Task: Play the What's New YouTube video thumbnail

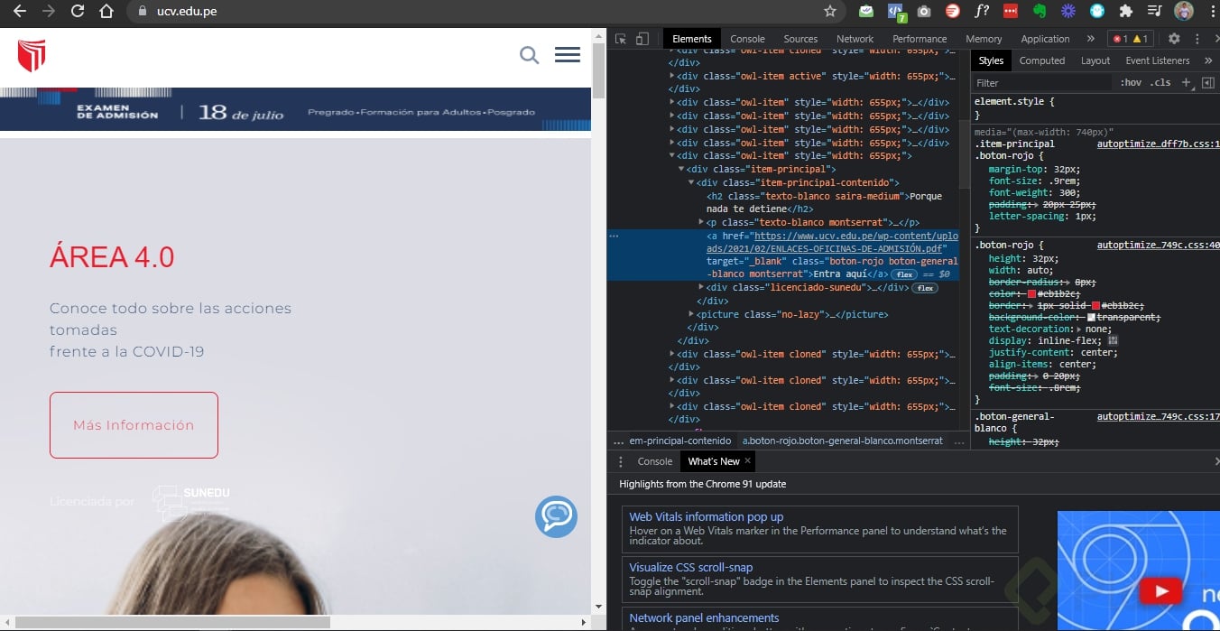Action: click(x=1161, y=592)
